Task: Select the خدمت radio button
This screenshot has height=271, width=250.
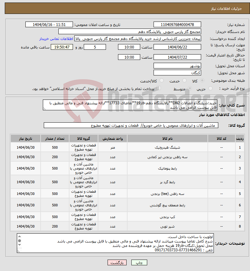Action: (x=184, y=81)
